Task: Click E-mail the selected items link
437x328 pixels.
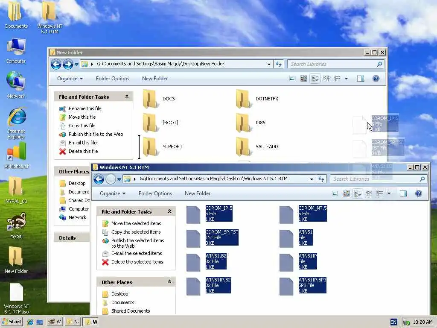Action: click(x=137, y=253)
